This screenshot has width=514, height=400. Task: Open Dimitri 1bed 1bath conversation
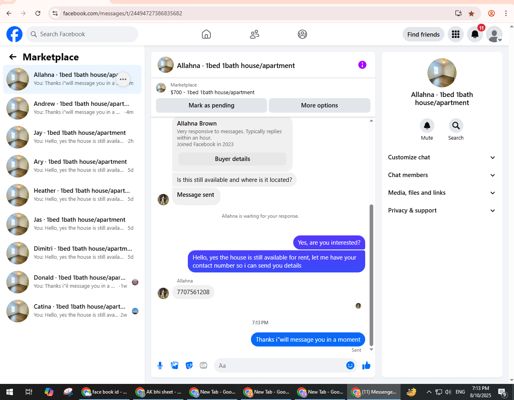coord(72,253)
